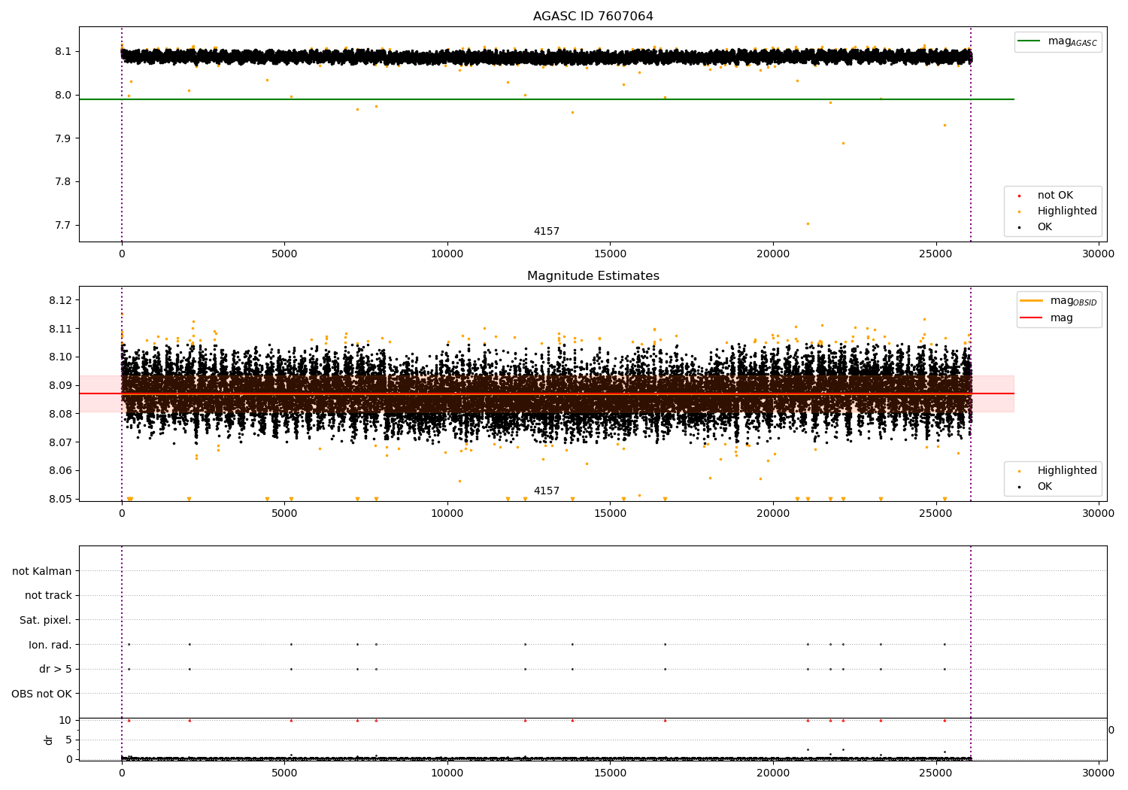Click the 30000 x-tick under Magnitude Estimates plot

coord(1099,514)
